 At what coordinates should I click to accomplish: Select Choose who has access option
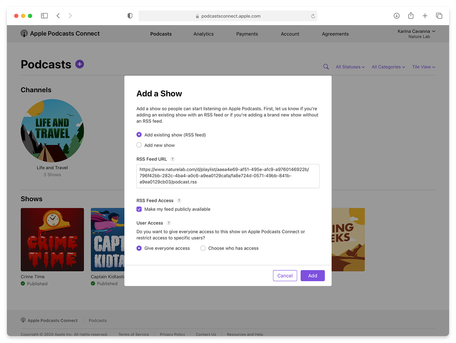(x=203, y=248)
